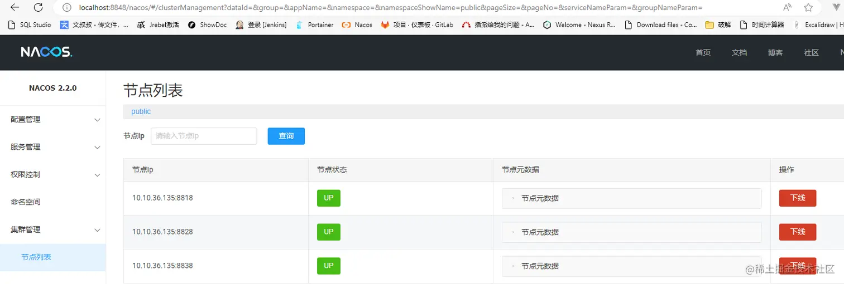Open the Download files bookmark
Image resolution: width=844 pixels, height=284 pixels.
(x=661, y=25)
